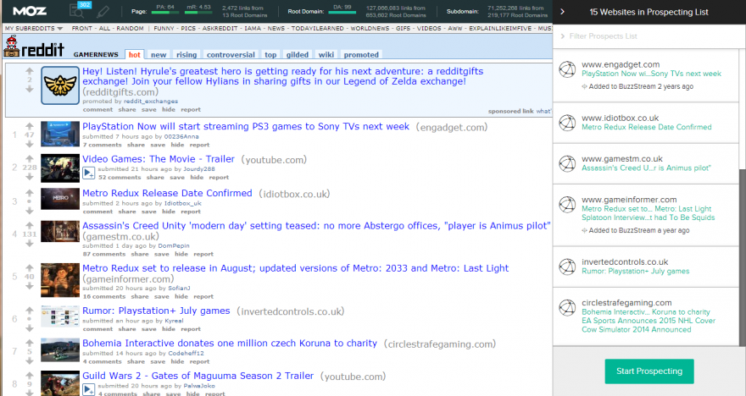Open the Zelda triforce sponsored thumbnail
746x396 pixels.
(x=60, y=85)
